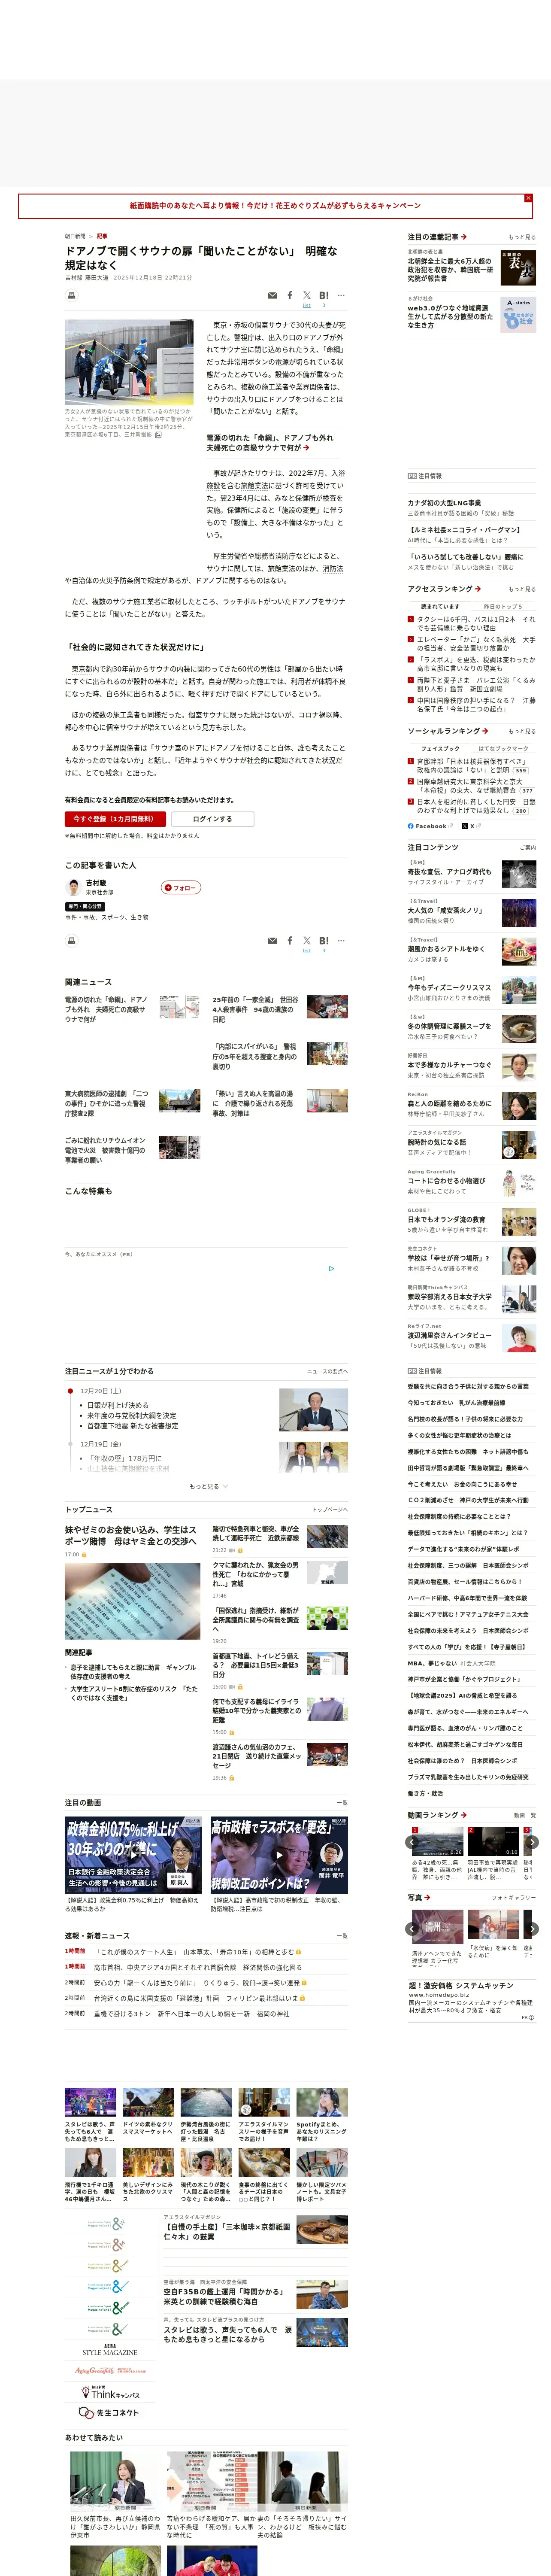Share article by mail using top envelope icon
This screenshot has width=551, height=2576.
tap(272, 296)
